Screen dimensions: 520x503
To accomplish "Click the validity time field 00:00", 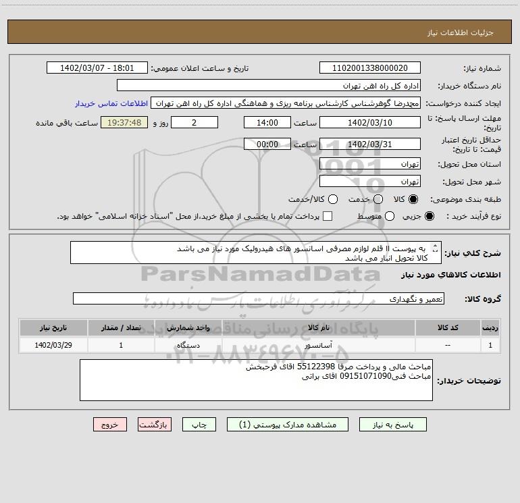I will click(267, 144).
